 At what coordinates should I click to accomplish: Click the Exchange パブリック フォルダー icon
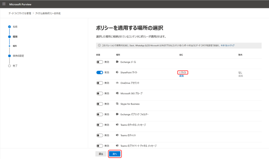tap(117, 114)
